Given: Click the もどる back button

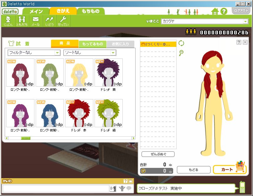Looking at the screenshot, I should coord(193,170).
